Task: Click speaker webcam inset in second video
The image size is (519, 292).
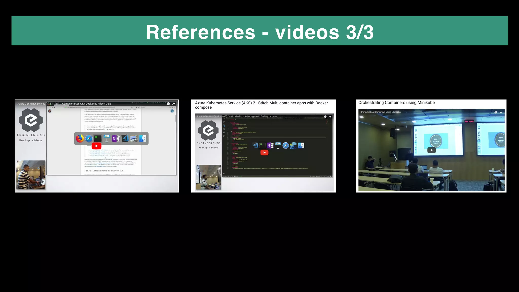Action: pos(208,177)
